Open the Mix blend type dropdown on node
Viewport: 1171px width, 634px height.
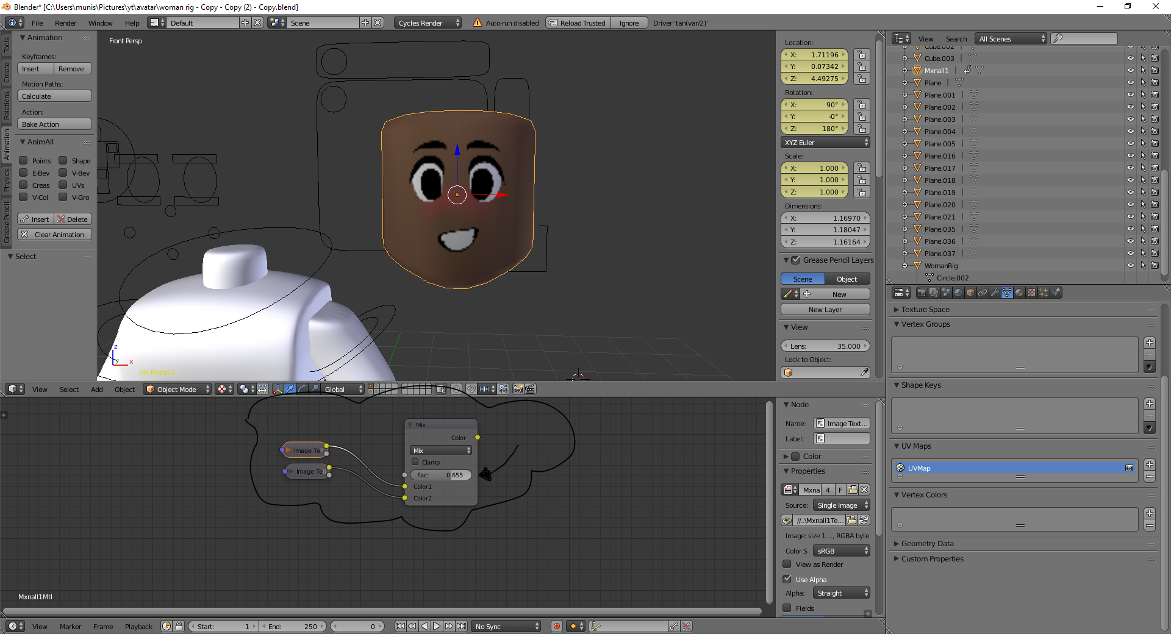[441, 451]
